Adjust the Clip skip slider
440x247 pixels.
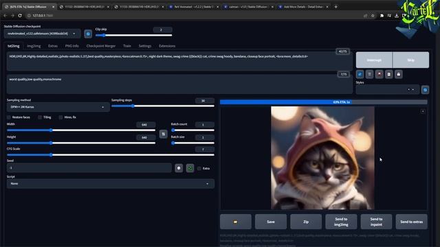(x=133, y=35)
